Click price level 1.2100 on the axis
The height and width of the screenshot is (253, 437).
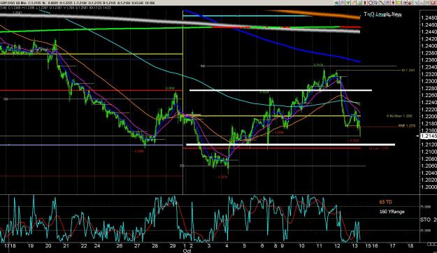(429, 152)
